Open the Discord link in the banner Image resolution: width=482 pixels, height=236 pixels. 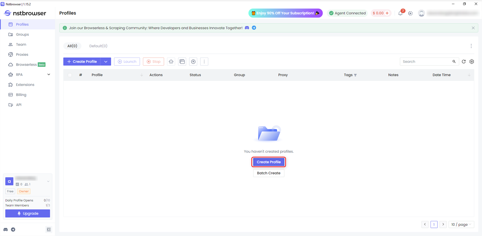pos(247,28)
